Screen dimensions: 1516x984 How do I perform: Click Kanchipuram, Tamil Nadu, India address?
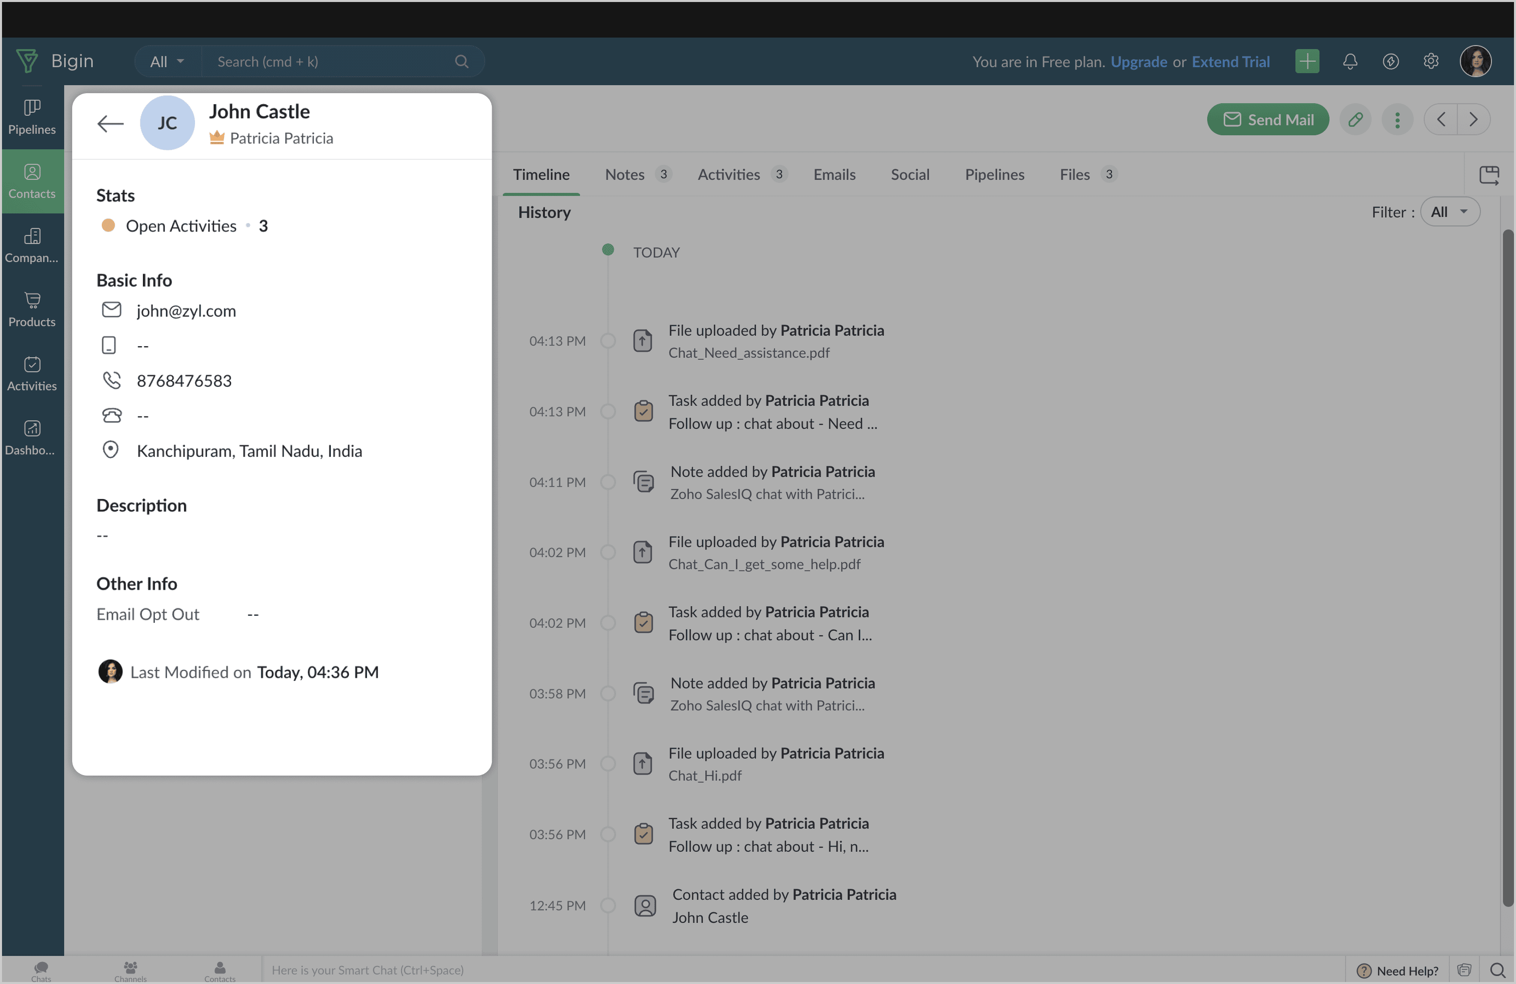coord(249,450)
